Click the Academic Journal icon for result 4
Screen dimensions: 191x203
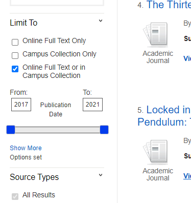click(155, 35)
